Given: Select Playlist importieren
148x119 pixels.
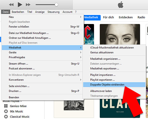Looking at the screenshot, I should click(114, 75).
